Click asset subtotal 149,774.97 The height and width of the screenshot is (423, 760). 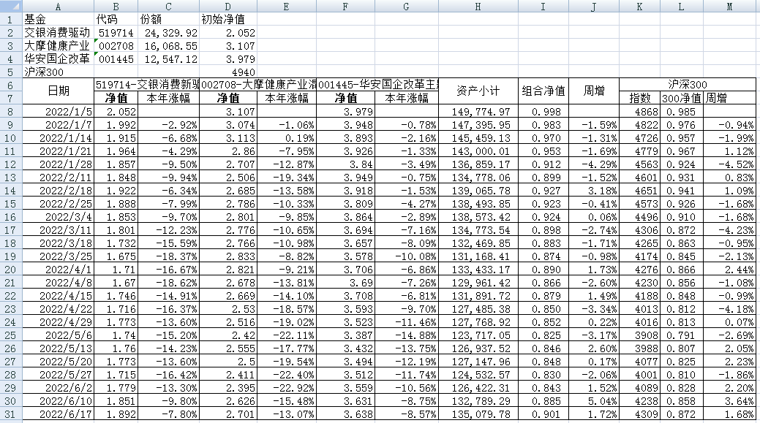tap(478, 112)
